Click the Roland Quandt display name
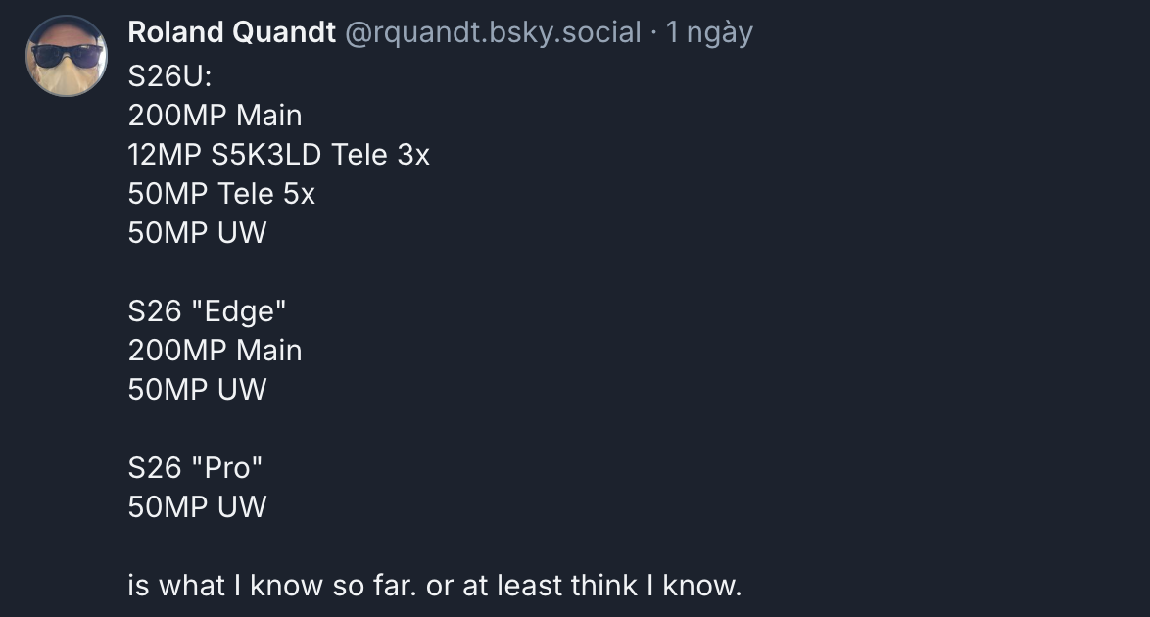The height and width of the screenshot is (617, 1150). coord(231,32)
